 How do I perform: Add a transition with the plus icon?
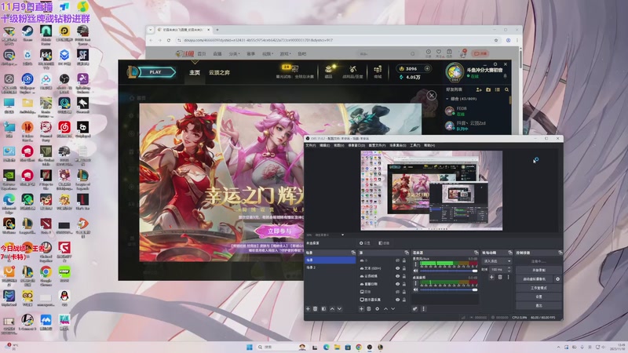tap(491, 278)
